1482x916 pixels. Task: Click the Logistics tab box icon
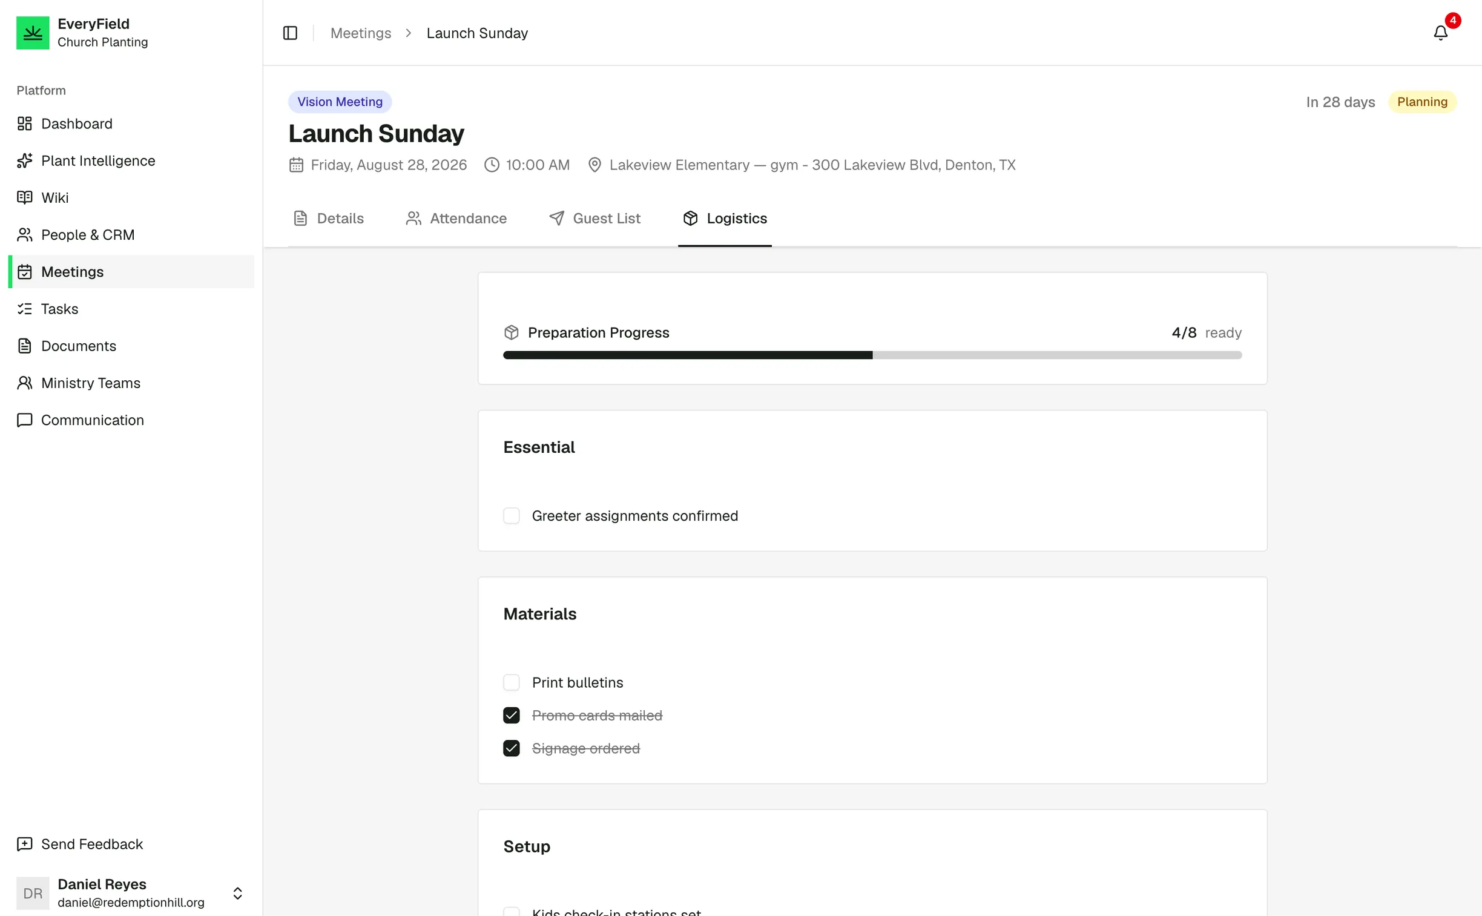690,218
